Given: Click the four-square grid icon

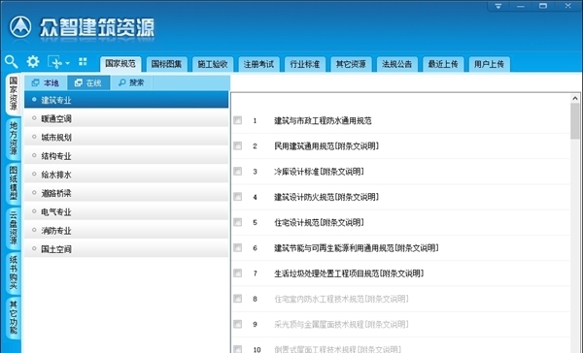Looking at the screenshot, I should 83,62.
